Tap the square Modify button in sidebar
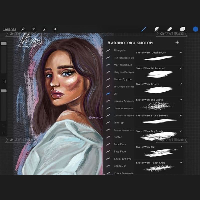This screenshot has height=200, width=200. [x=4, y=81]
